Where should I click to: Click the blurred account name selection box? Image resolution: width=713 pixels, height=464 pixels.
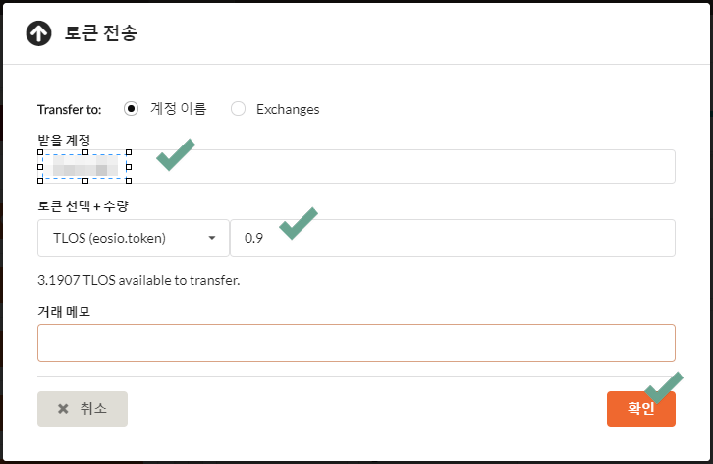point(85,167)
